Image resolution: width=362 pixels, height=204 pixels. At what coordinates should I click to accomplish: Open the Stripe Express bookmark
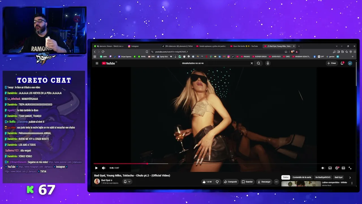pos(125,57)
